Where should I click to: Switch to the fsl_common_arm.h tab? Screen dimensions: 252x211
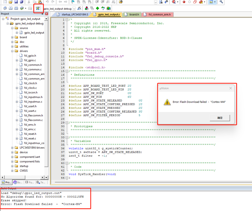tap(157, 14)
